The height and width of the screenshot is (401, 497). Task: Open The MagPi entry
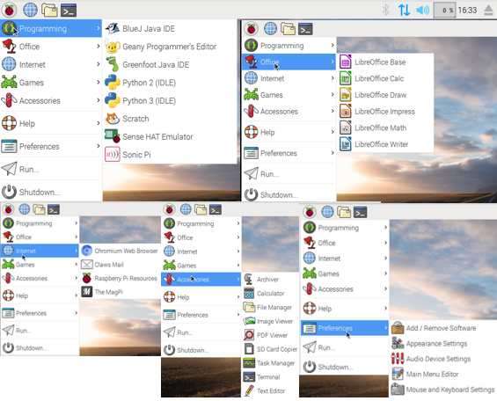click(x=120, y=292)
